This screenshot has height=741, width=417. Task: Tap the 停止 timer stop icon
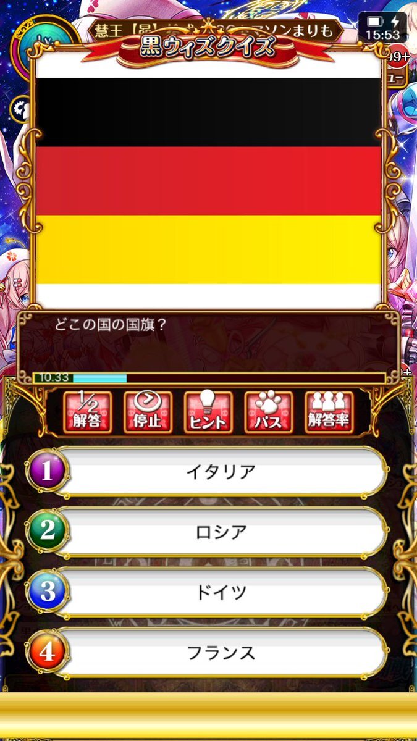[x=148, y=412]
